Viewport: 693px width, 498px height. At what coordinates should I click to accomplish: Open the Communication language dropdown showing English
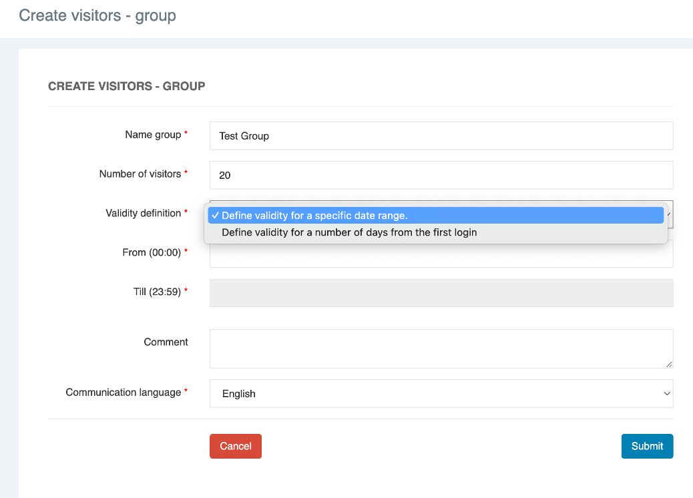[441, 394]
